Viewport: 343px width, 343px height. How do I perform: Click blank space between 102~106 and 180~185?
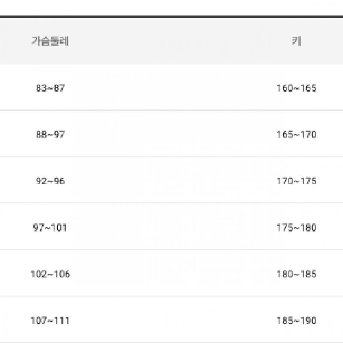point(171,274)
